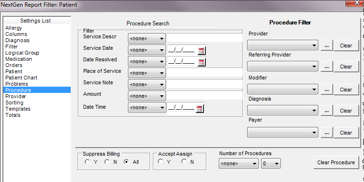364x182 pixels.
Task: Click the Place of Service text field
Action: point(204,73)
